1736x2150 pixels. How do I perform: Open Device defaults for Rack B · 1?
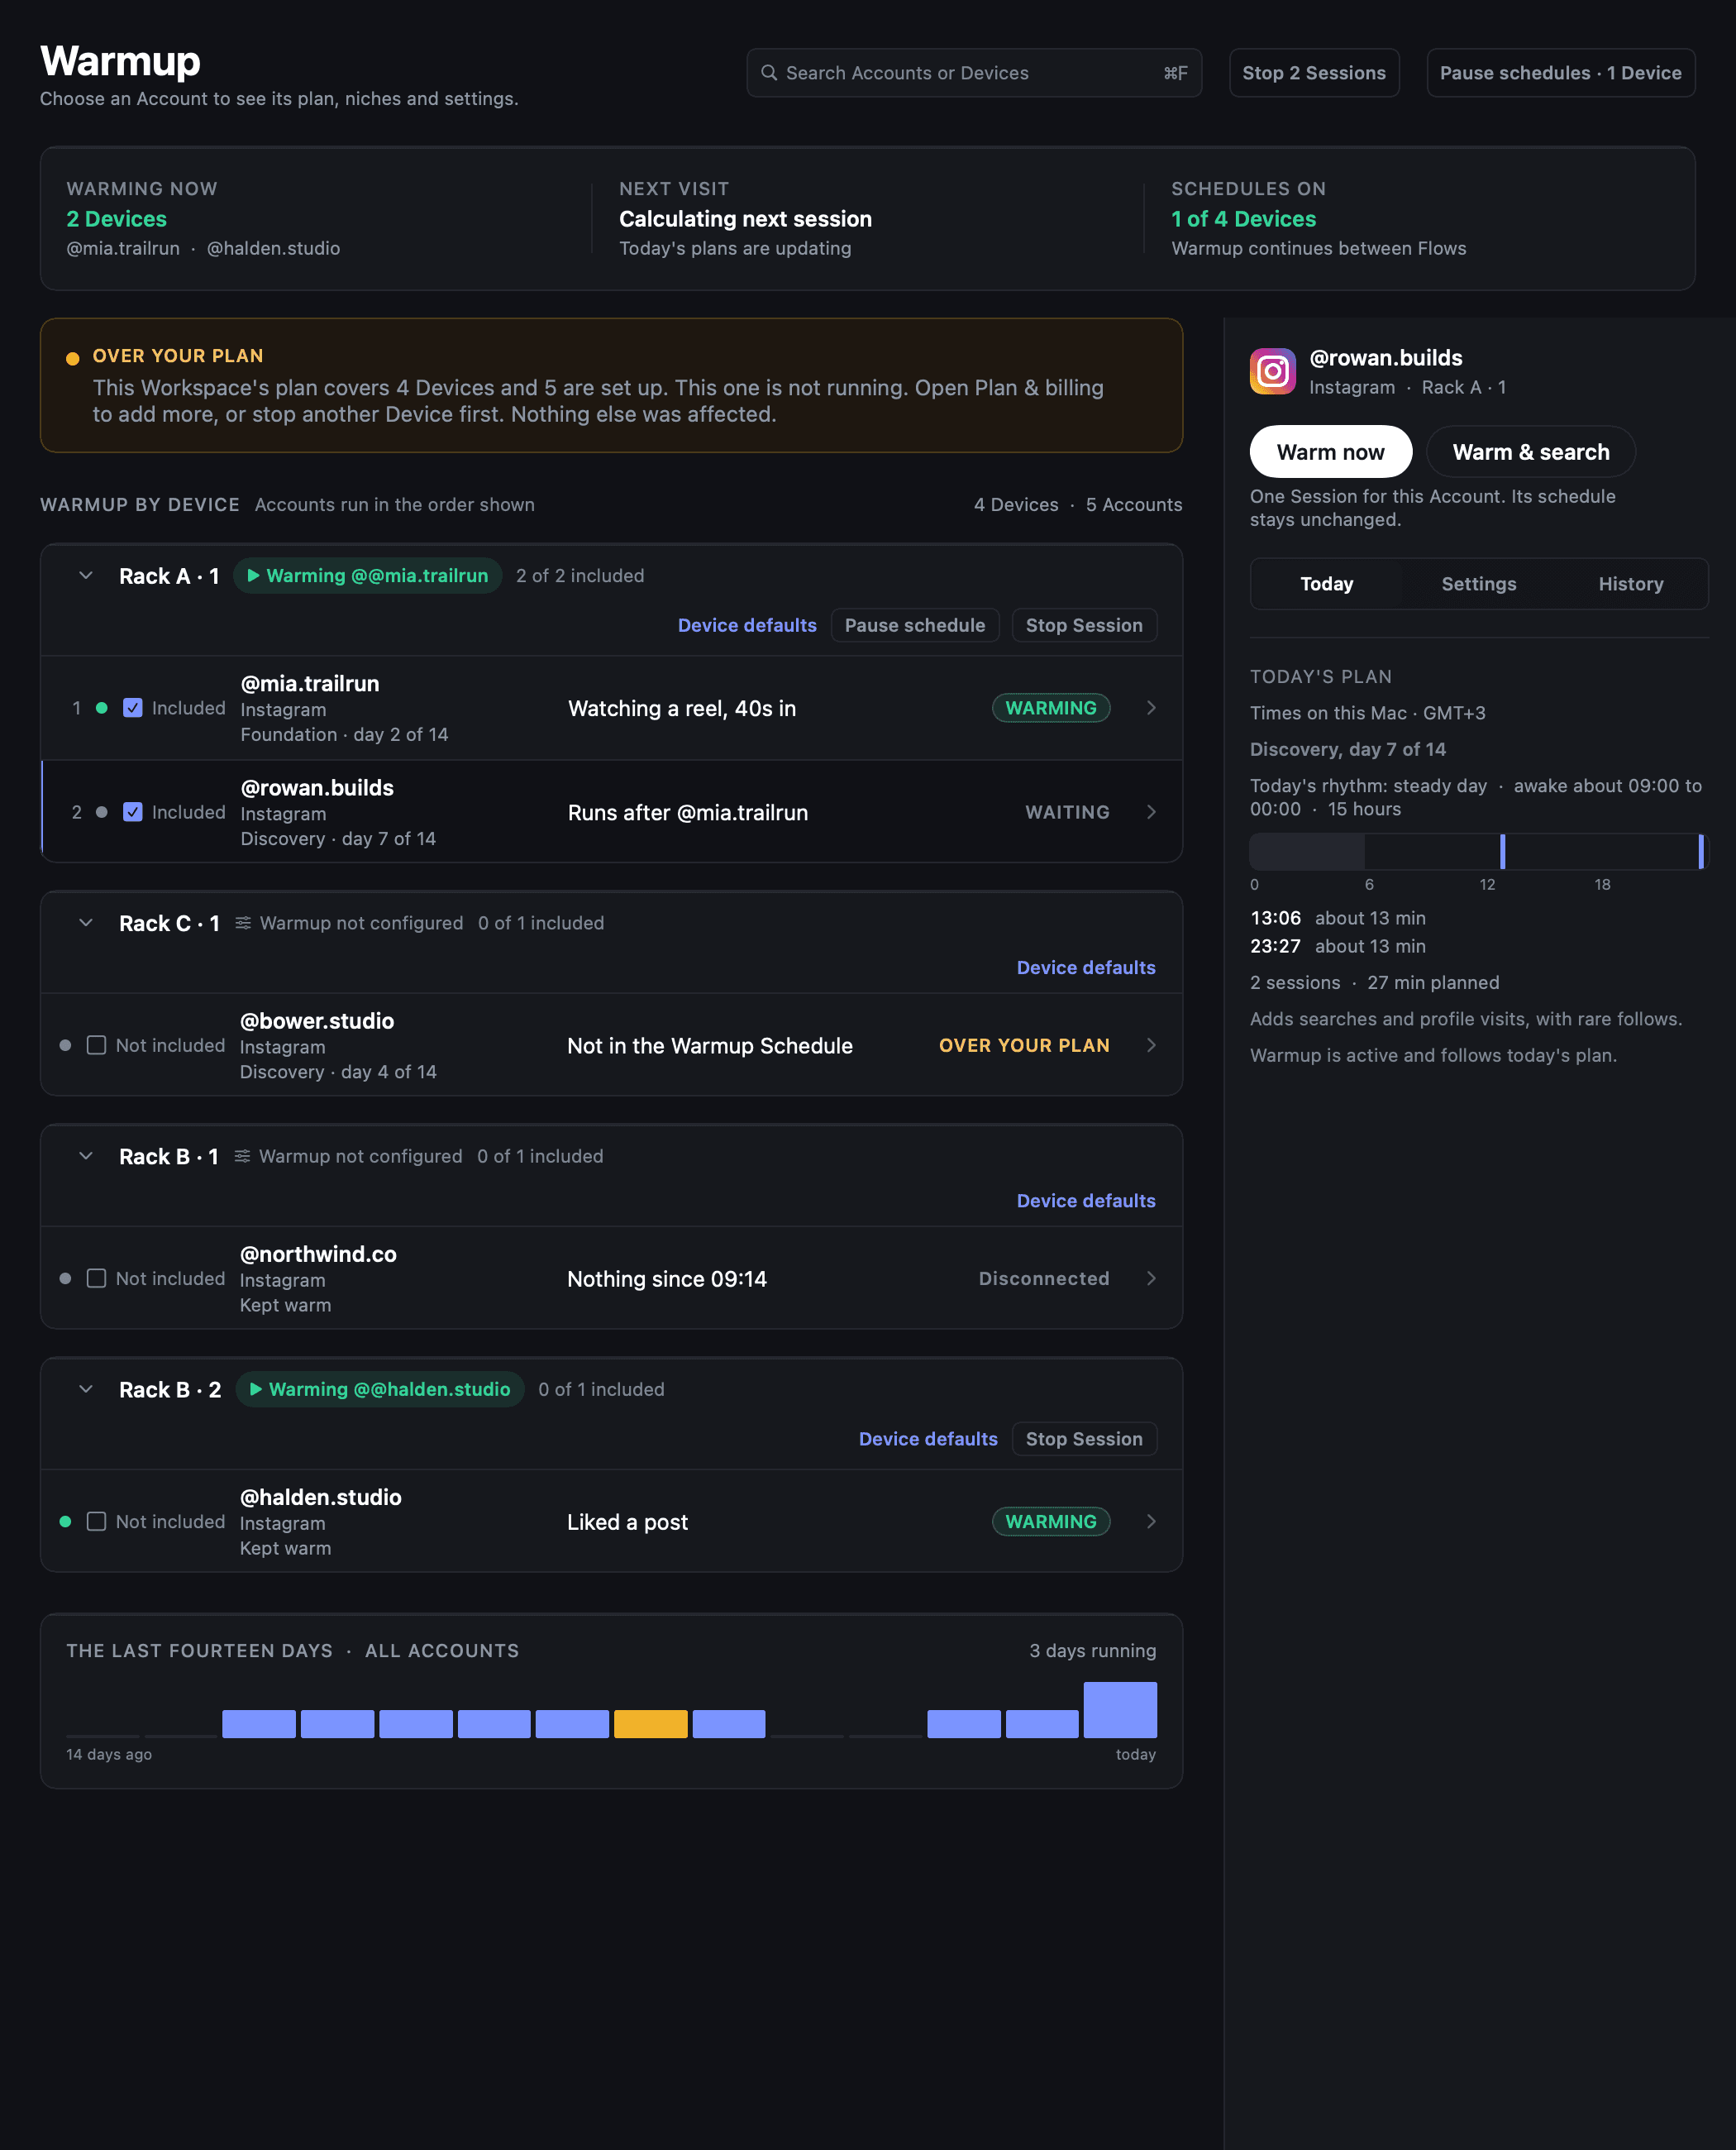coord(1085,1201)
